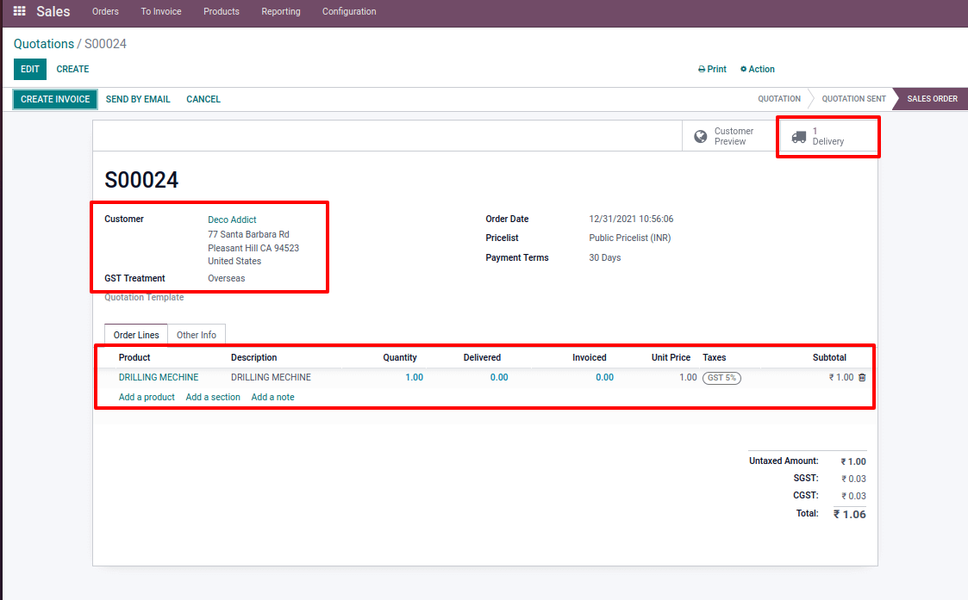Click Add a product link
The image size is (968, 600).
point(147,397)
